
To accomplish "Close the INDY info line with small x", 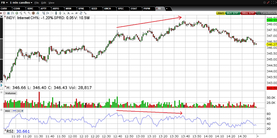I will coord(5,17).
